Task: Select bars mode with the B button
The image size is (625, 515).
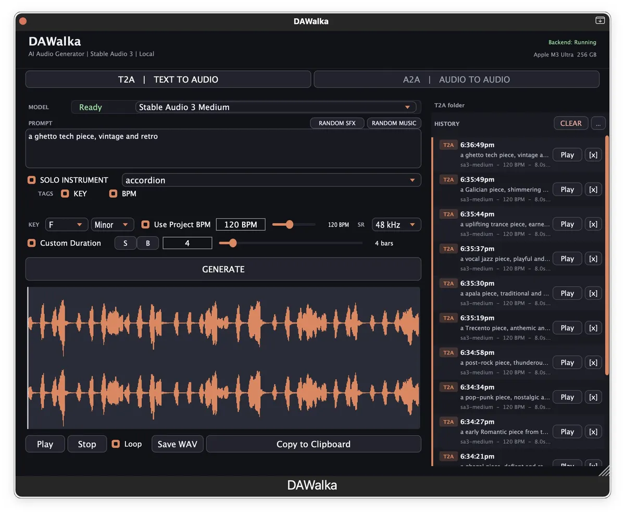Action: pyautogui.click(x=148, y=243)
